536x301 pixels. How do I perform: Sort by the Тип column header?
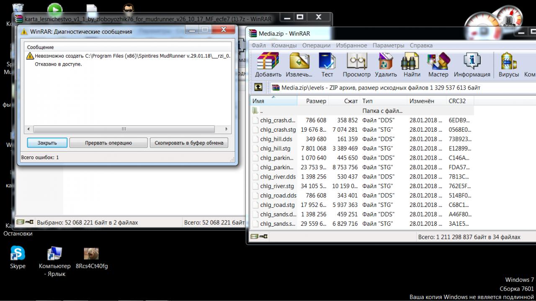click(384, 101)
